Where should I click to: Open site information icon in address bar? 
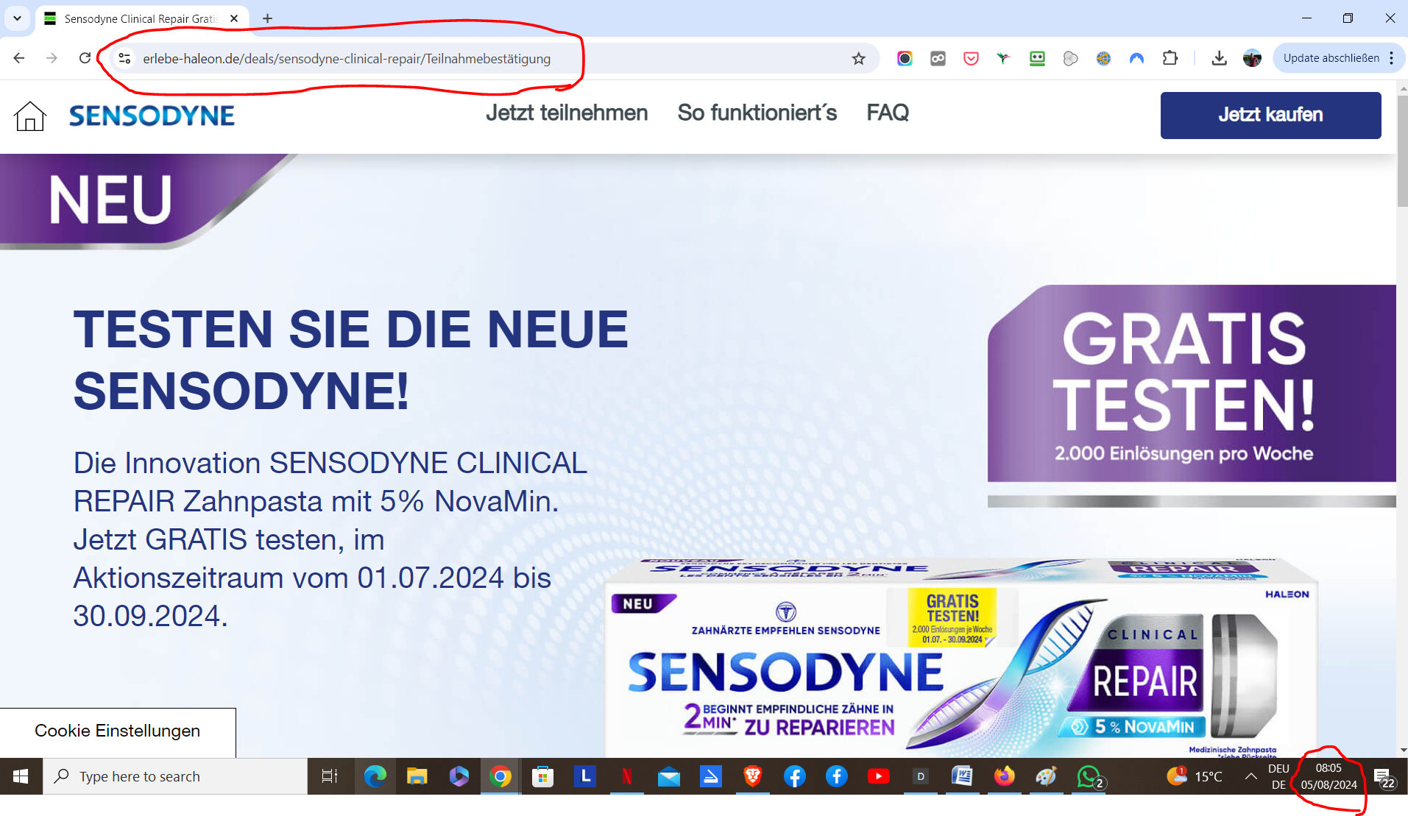(124, 58)
